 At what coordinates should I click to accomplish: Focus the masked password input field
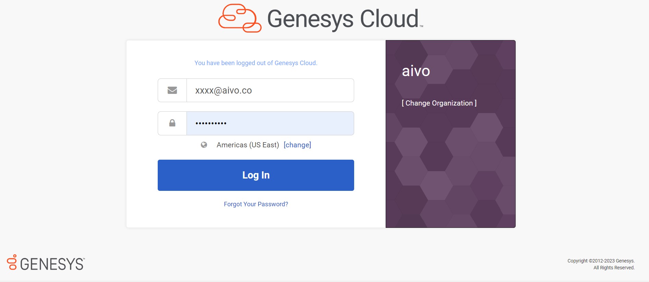[x=270, y=123]
